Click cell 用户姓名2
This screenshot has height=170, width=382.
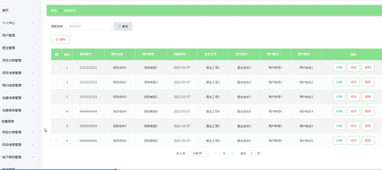coord(306,82)
